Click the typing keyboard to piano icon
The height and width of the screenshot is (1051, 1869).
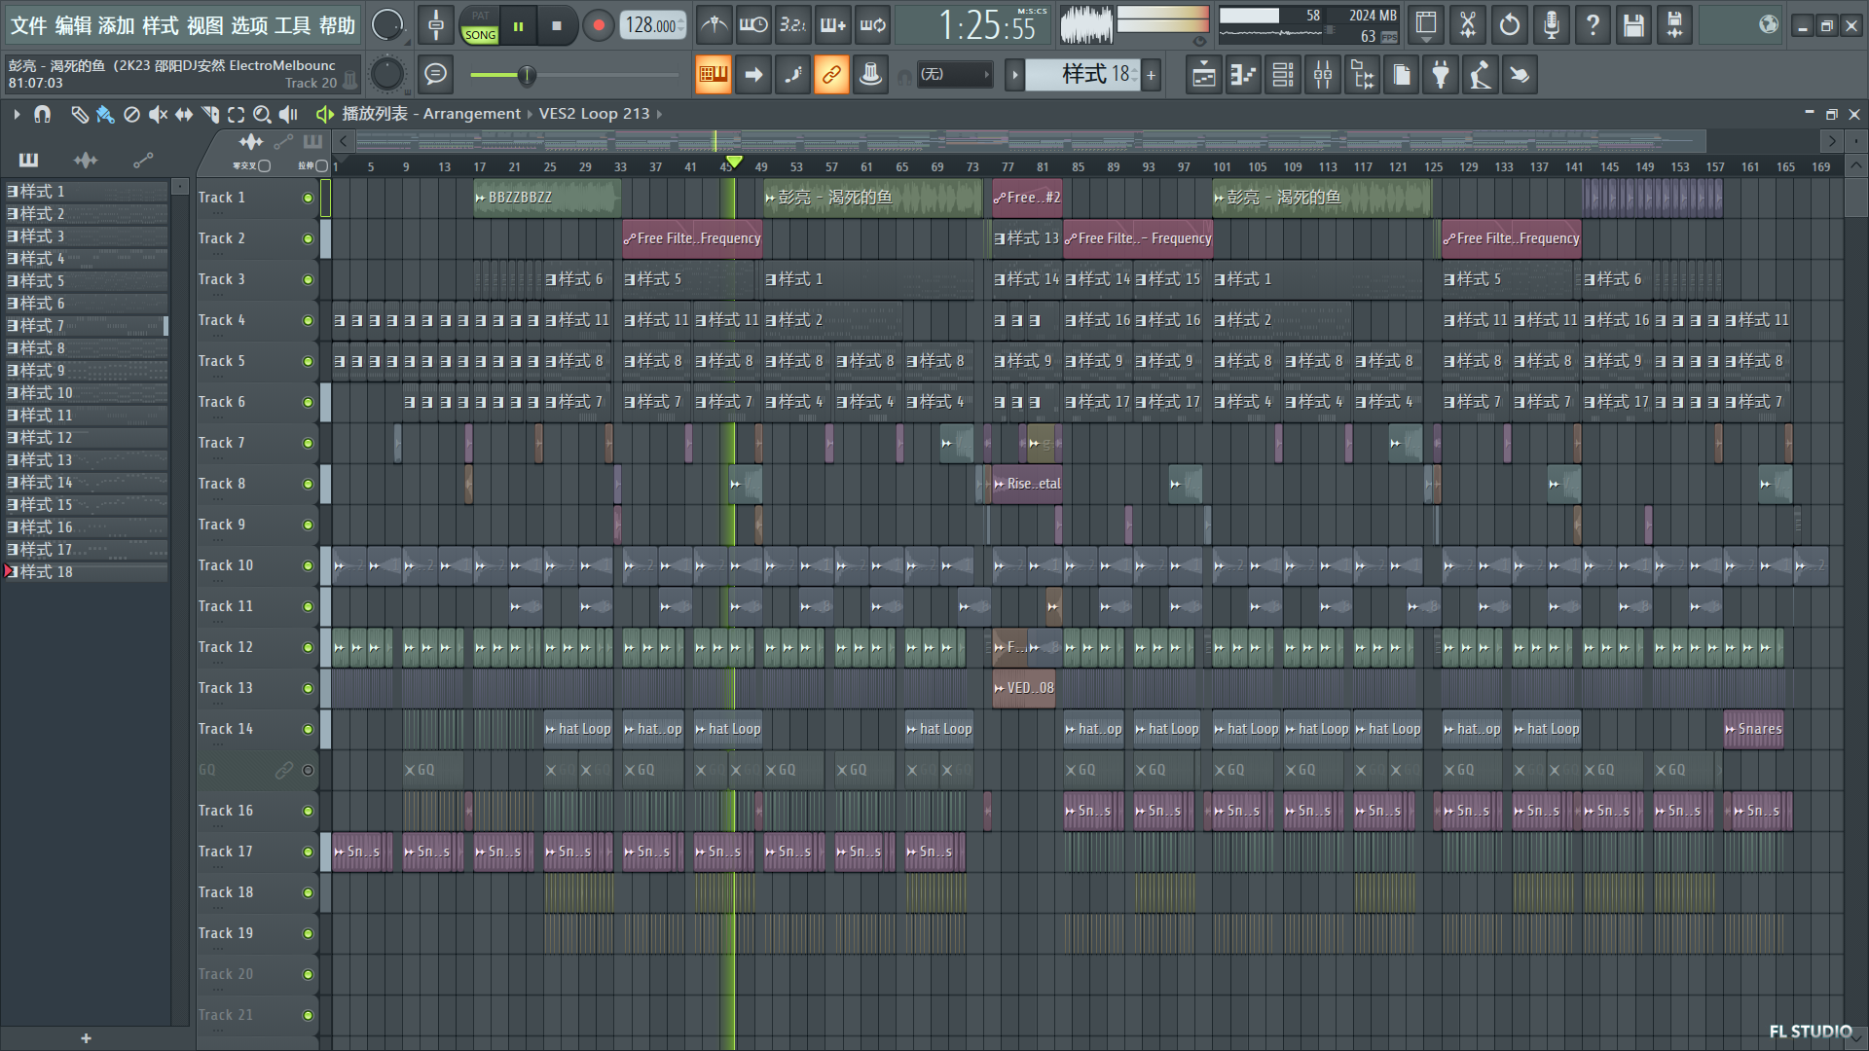tap(713, 75)
